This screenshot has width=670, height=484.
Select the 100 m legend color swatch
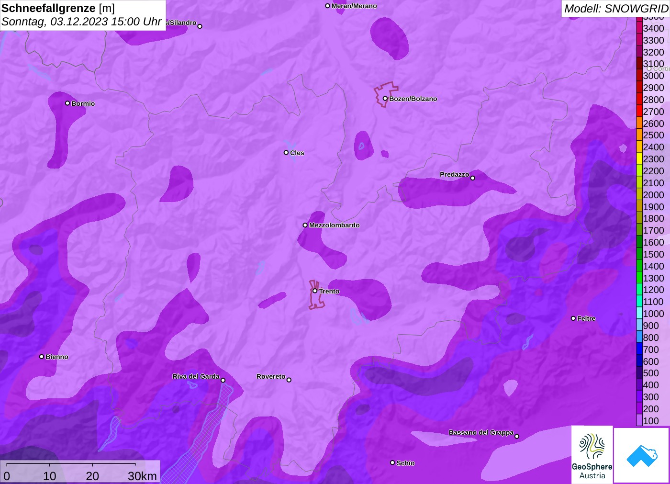click(639, 420)
